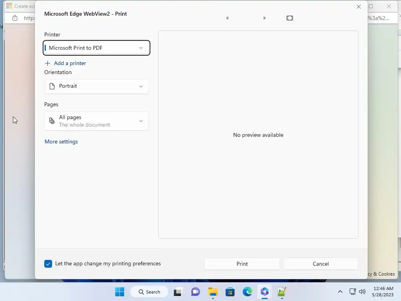
Task: Click the plus icon beside Add a printer
Action: click(x=47, y=63)
